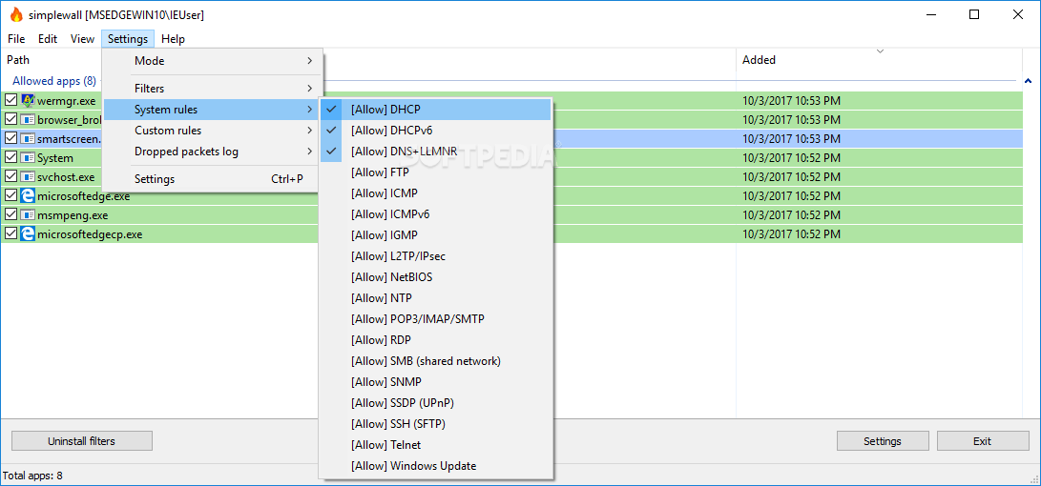
Task: Expand the Dropped packets log submenu
Action: coord(213,152)
